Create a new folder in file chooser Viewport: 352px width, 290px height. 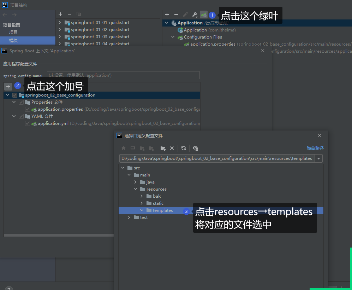pyautogui.click(x=163, y=149)
